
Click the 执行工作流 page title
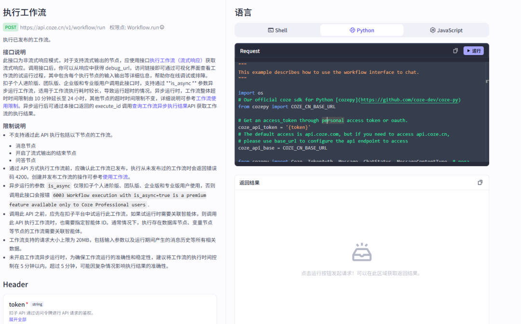tap(25, 13)
